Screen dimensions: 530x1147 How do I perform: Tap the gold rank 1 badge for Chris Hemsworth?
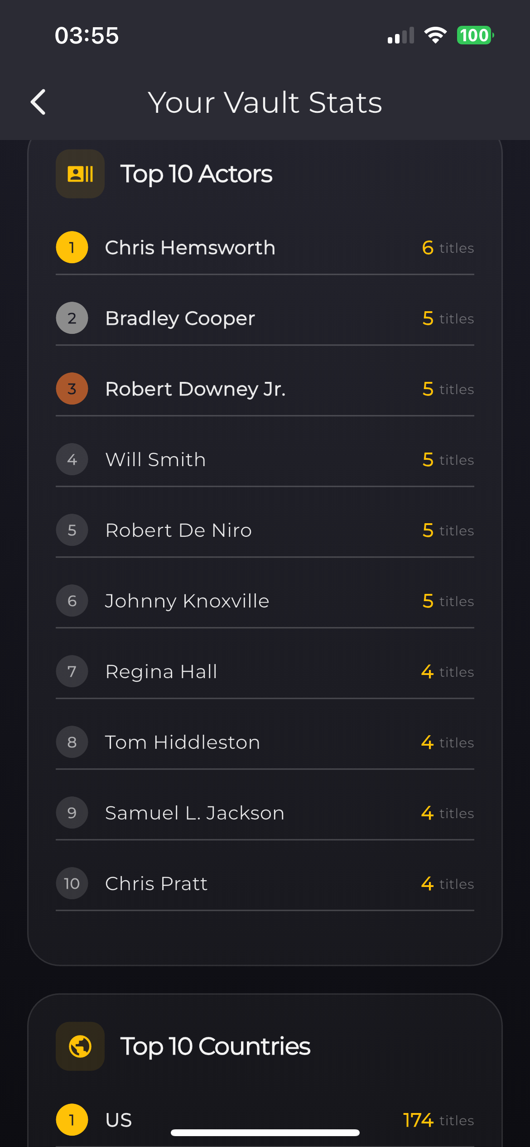72,247
